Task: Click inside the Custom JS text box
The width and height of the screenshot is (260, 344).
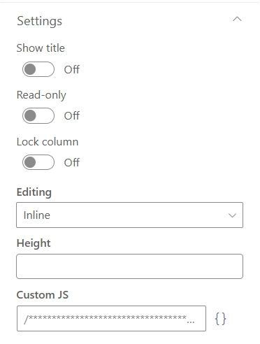Action: (111, 318)
